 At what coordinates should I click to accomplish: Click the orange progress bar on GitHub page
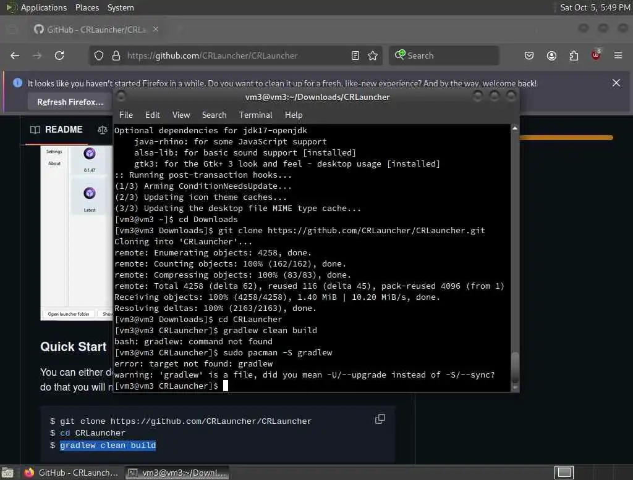(566, 138)
